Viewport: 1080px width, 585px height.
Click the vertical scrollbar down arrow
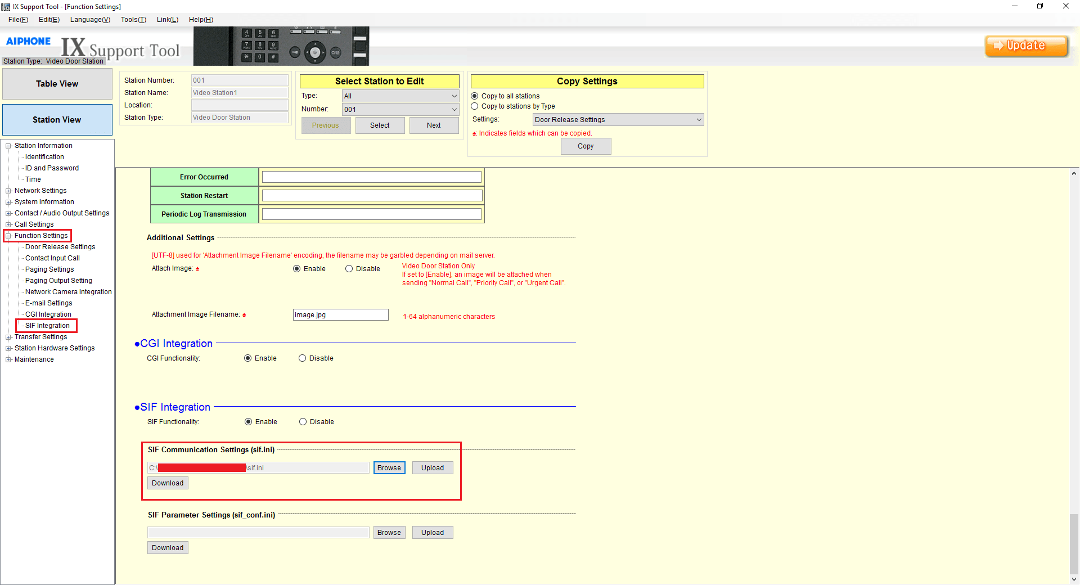pyautogui.click(x=1074, y=579)
